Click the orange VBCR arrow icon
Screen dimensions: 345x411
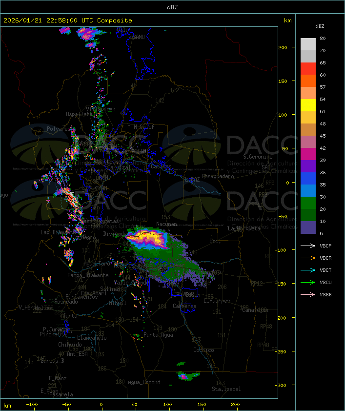308,258
